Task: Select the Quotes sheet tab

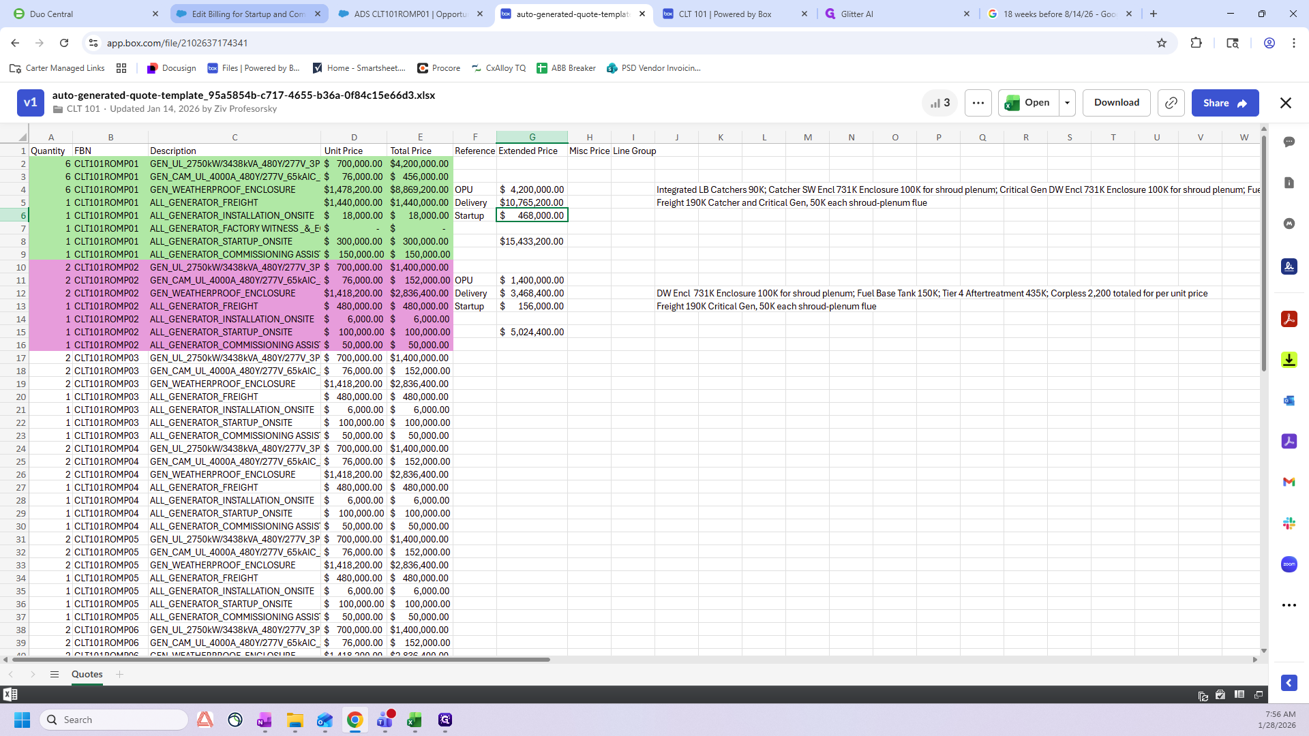Action: (x=87, y=674)
